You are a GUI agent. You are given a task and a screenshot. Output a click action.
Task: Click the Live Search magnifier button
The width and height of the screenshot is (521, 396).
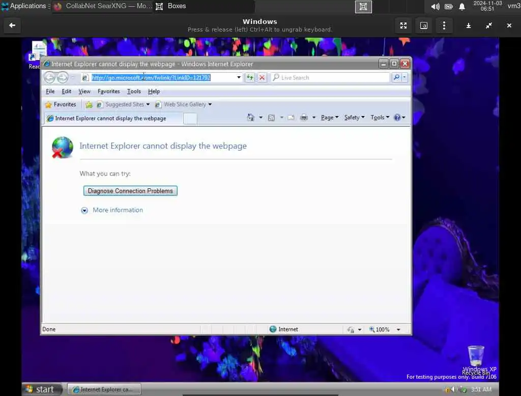tap(396, 77)
